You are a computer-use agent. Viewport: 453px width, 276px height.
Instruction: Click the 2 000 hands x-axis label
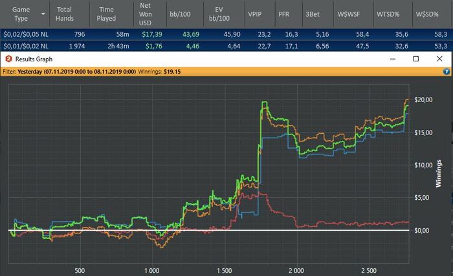coord(296,271)
